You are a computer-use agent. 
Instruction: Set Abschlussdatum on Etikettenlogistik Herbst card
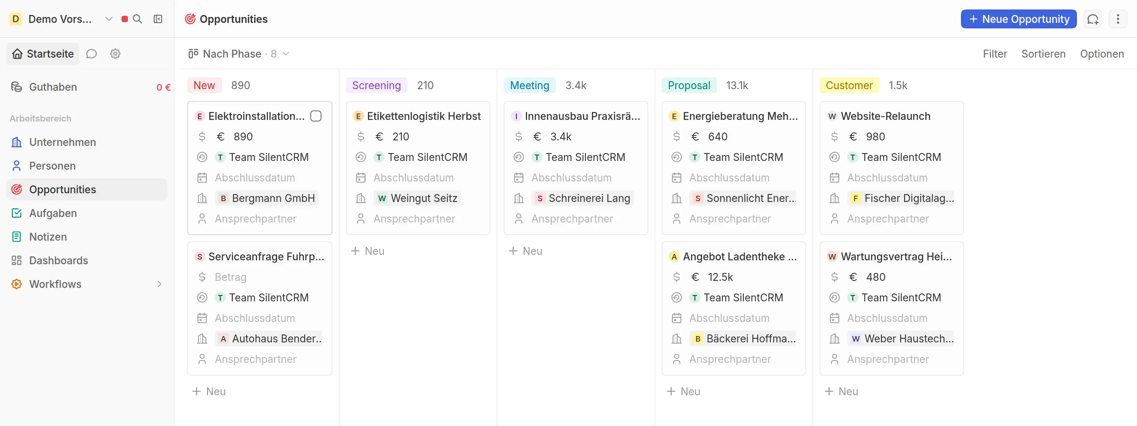point(413,178)
